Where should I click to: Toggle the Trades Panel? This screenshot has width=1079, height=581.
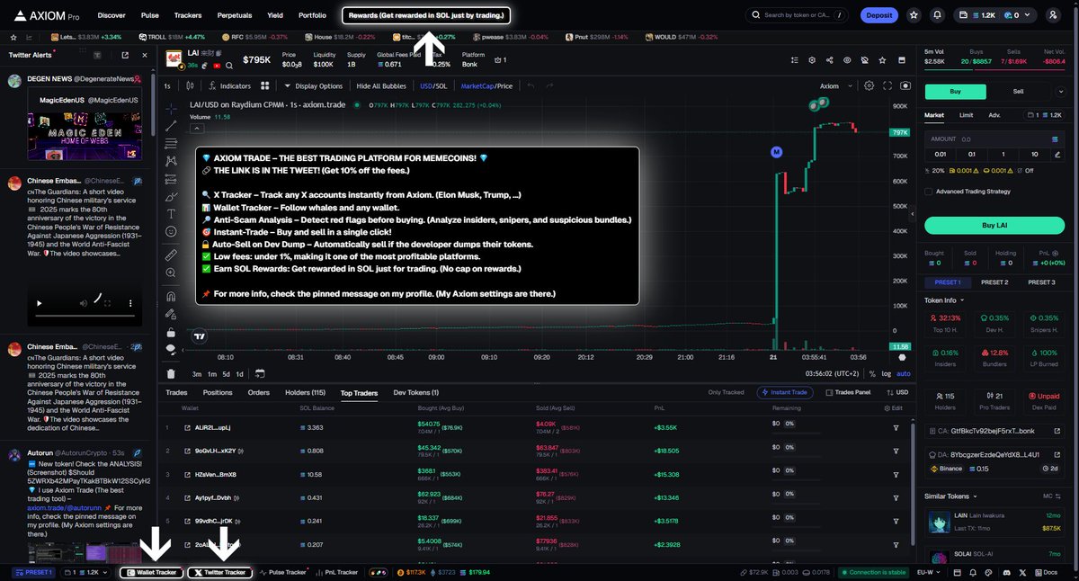click(x=849, y=392)
